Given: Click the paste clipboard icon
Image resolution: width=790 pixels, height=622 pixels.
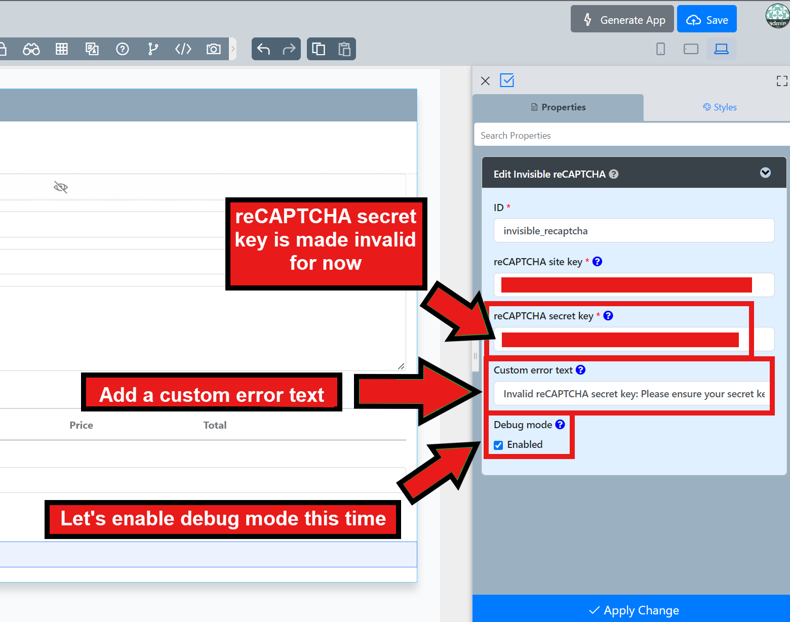Looking at the screenshot, I should (x=344, y=49).
